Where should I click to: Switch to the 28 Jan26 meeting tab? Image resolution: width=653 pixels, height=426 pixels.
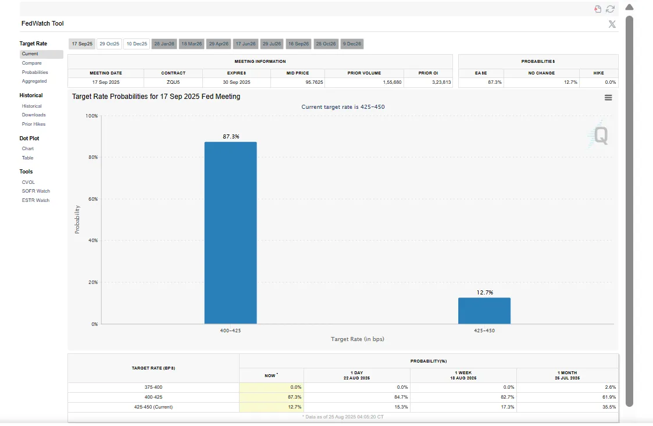tap(164, 44)
